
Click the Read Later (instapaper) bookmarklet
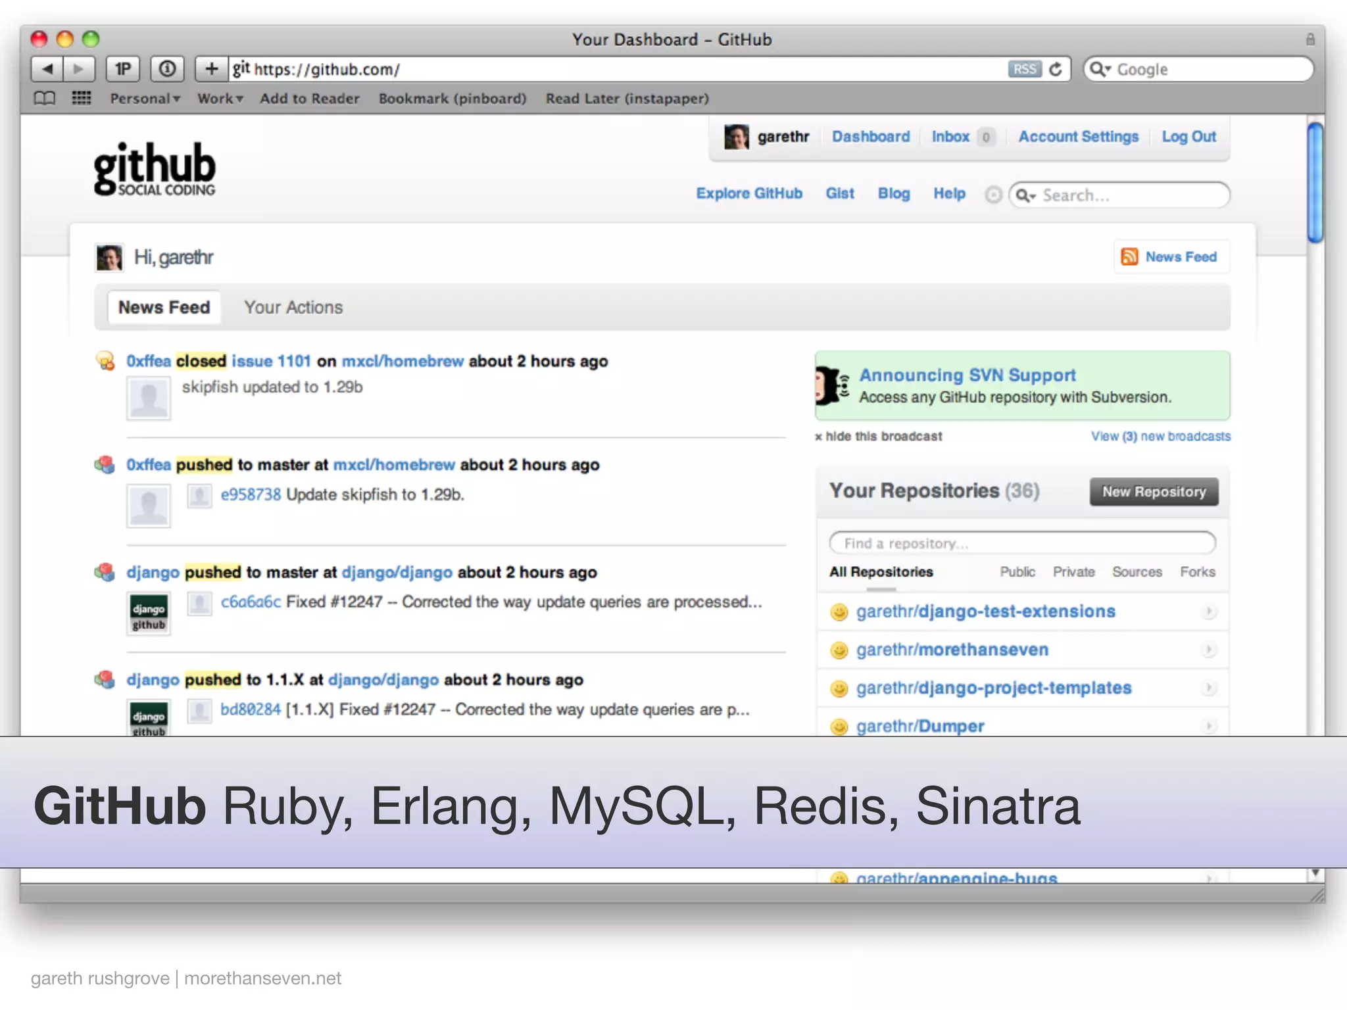tap(627, 99)
